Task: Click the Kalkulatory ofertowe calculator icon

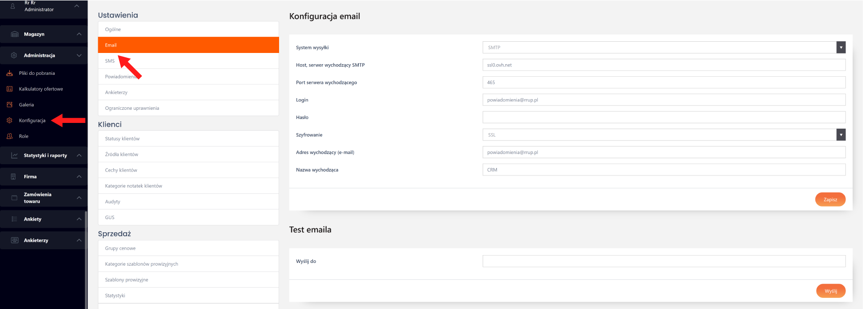Action: (x=10, y=89)
